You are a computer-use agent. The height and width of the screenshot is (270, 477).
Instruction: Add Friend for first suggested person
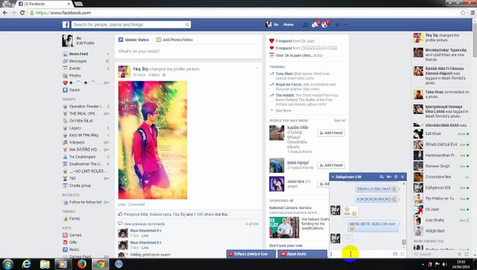pyautogui.click(x=331, y=133)
